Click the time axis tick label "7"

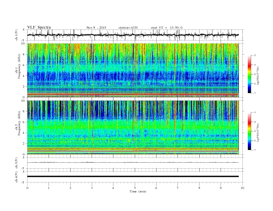(178, 188)
